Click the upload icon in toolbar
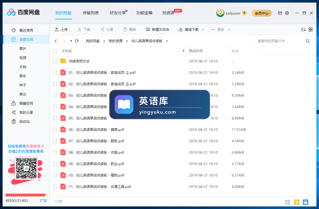Image resolution: width=319 pixels, height=209 pixels. click(x=56, y=29)
